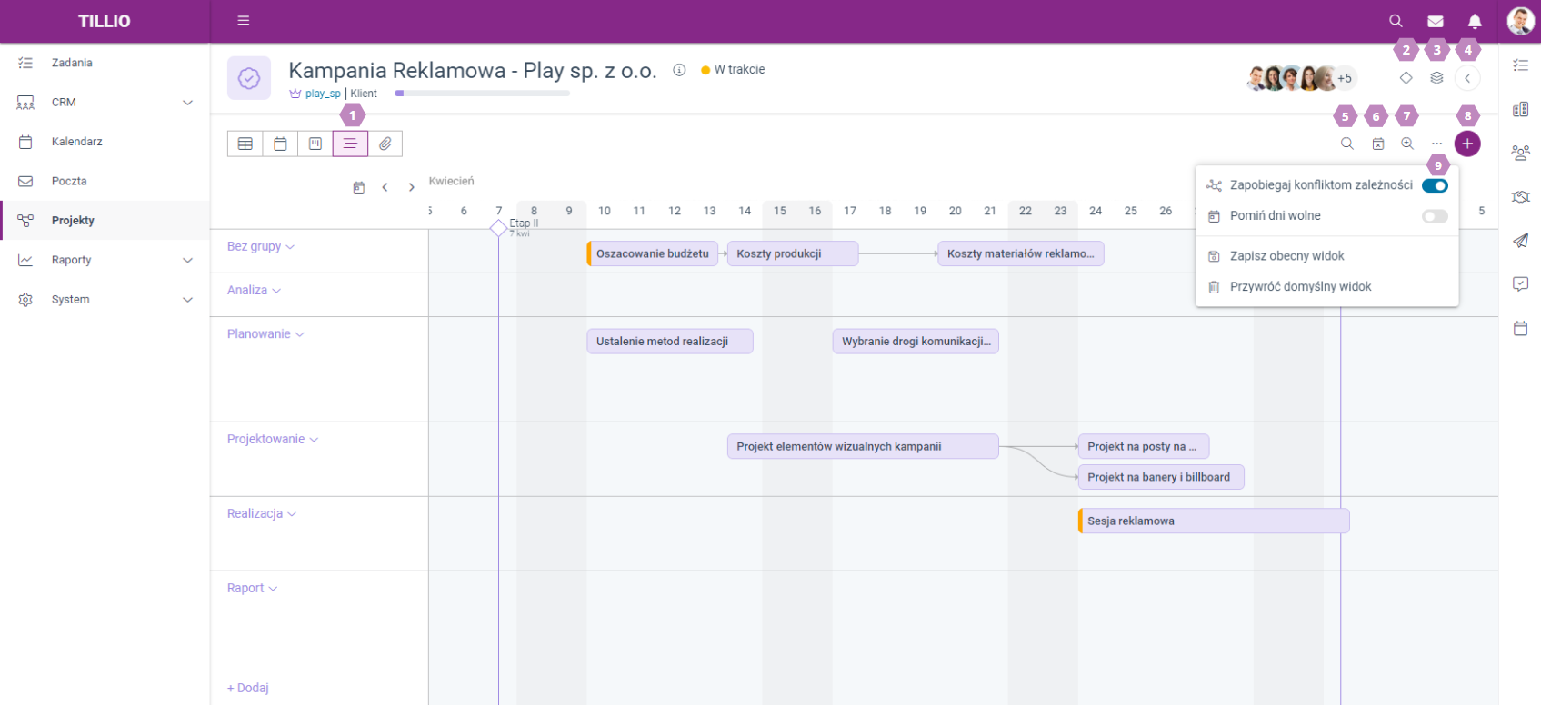Viewport: 1541px width, 705px height.
Task: Click the play_sp client link
Action: click(x=323, y=94)
